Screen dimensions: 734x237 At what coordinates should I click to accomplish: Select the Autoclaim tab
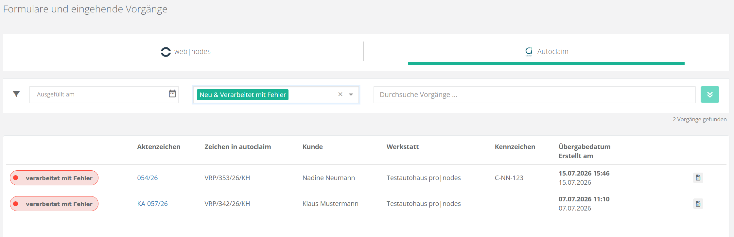click(546, 52)
